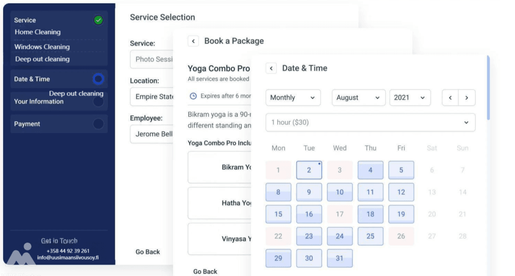Go to the previous month with left chevron
The height and width of the screenshot is (276, 515).
[450, 98]
